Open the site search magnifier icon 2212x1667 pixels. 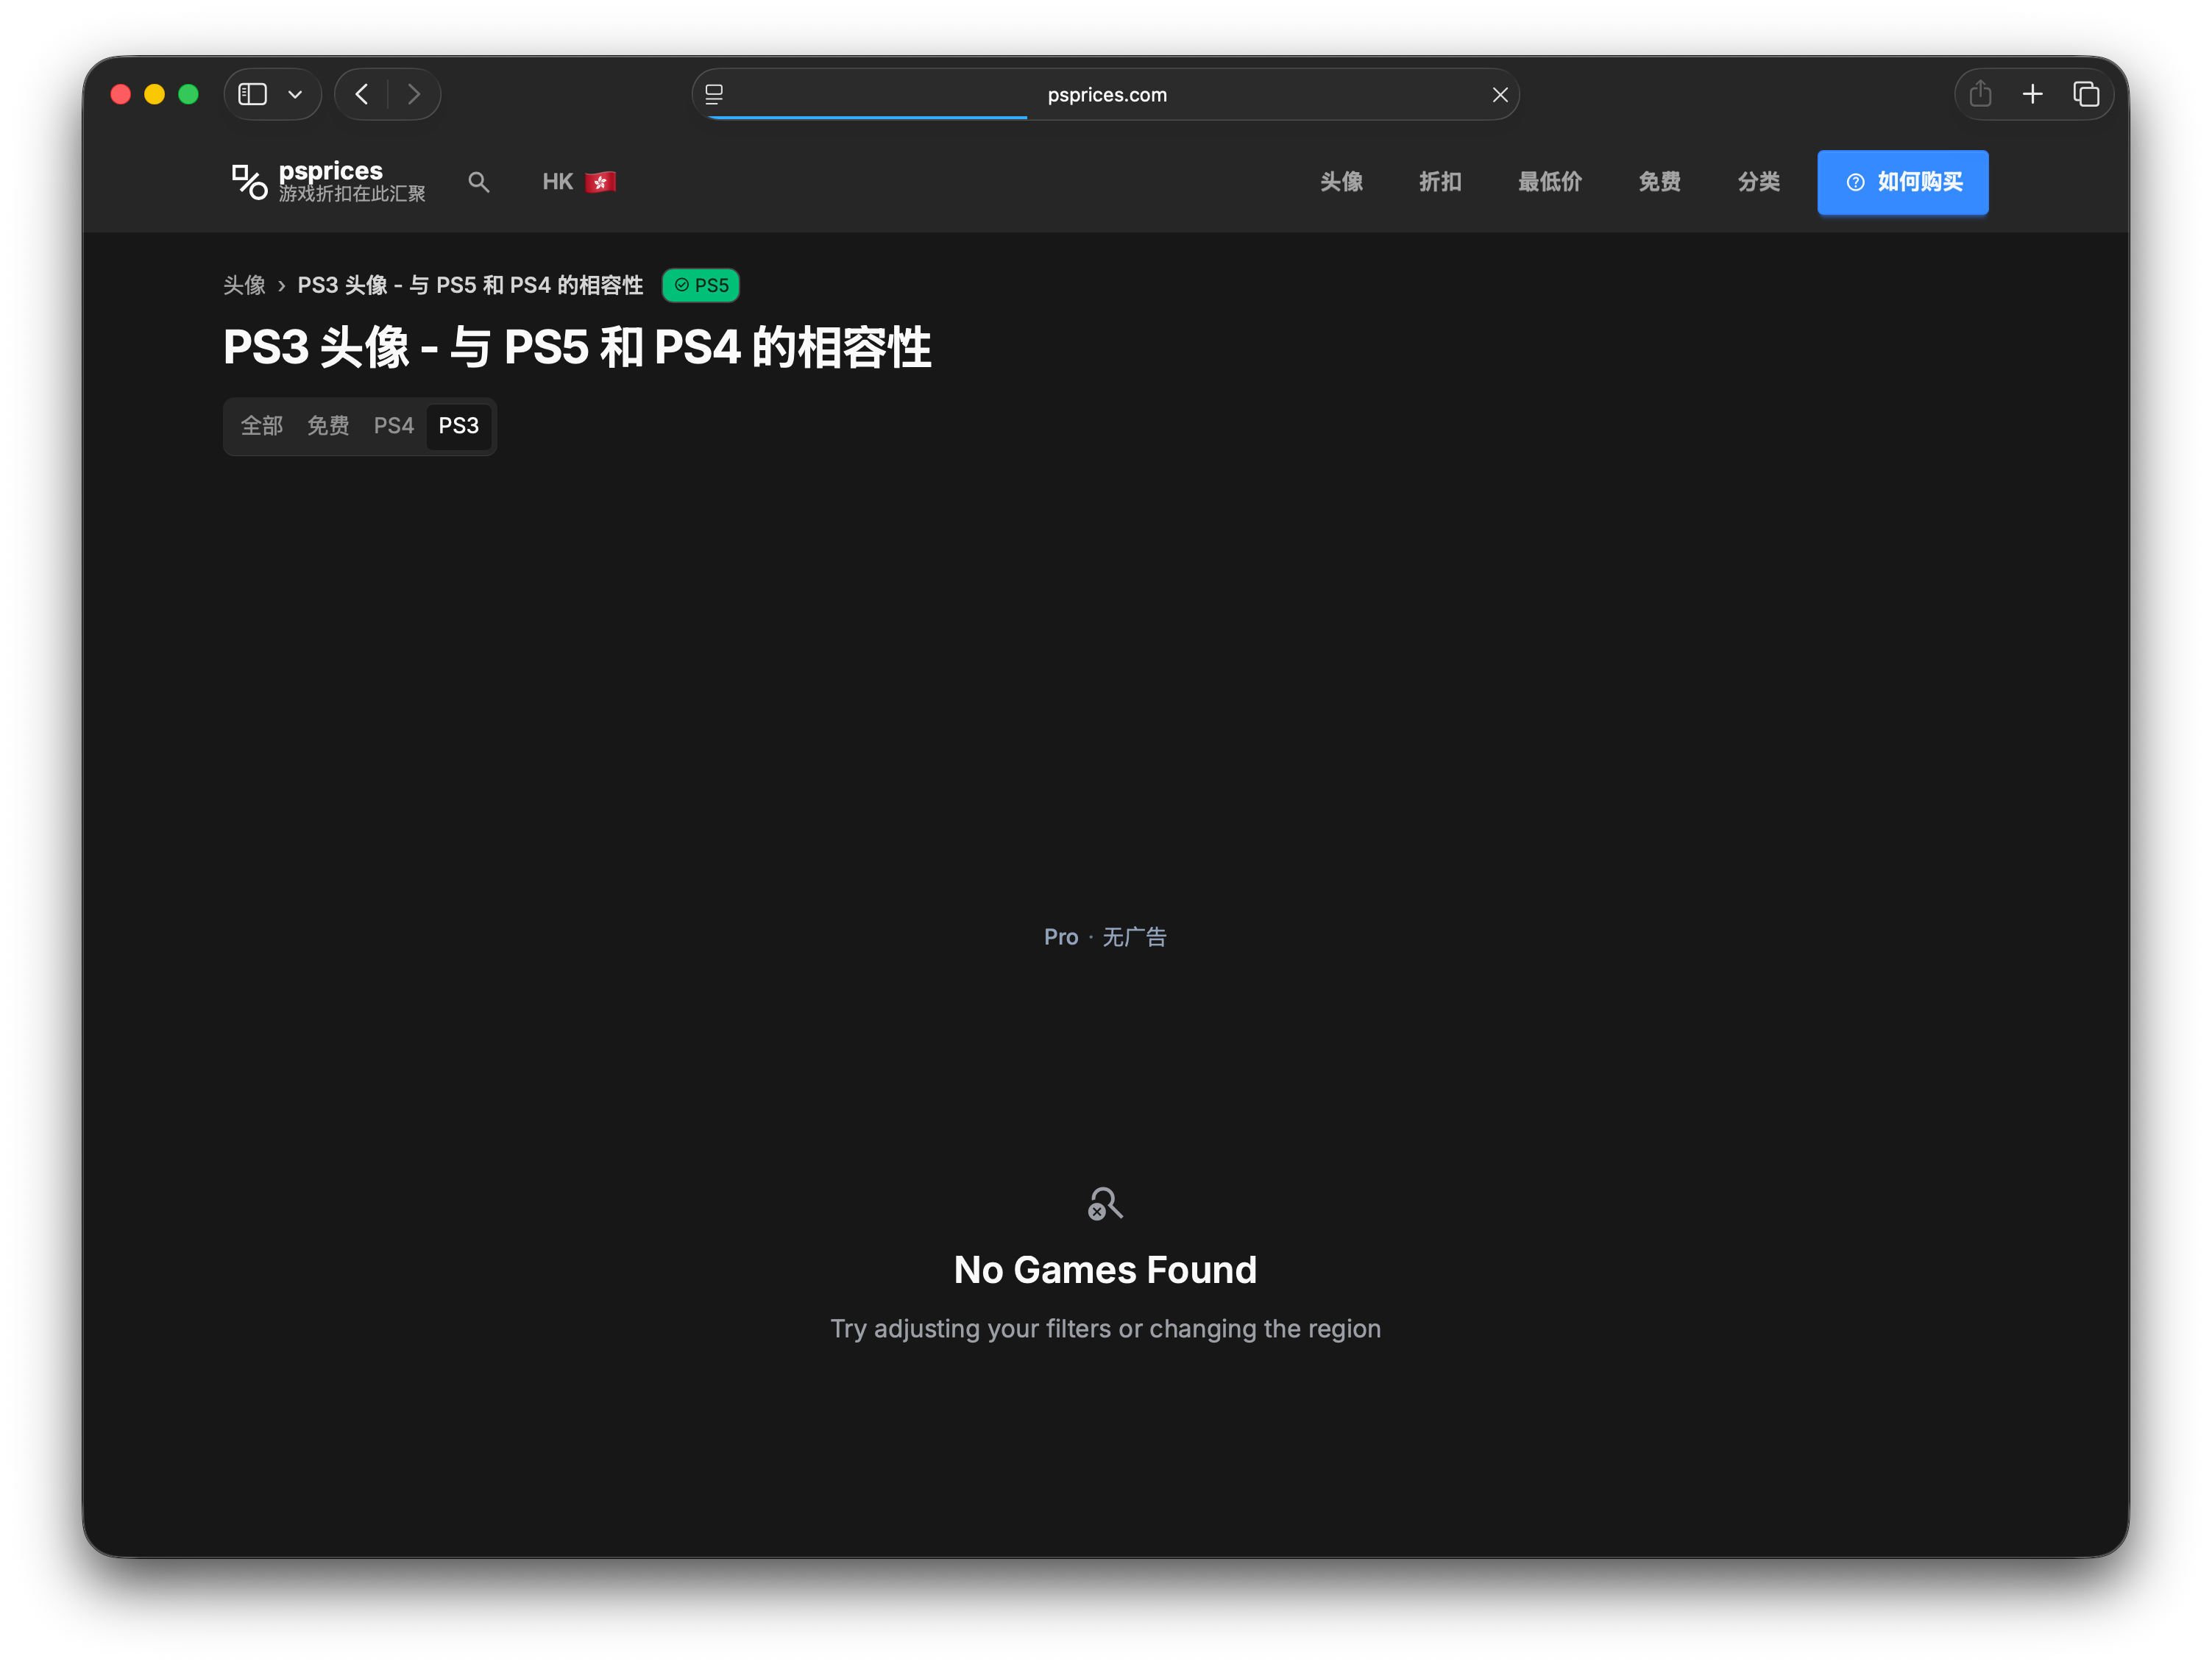(x=478, y=182)
